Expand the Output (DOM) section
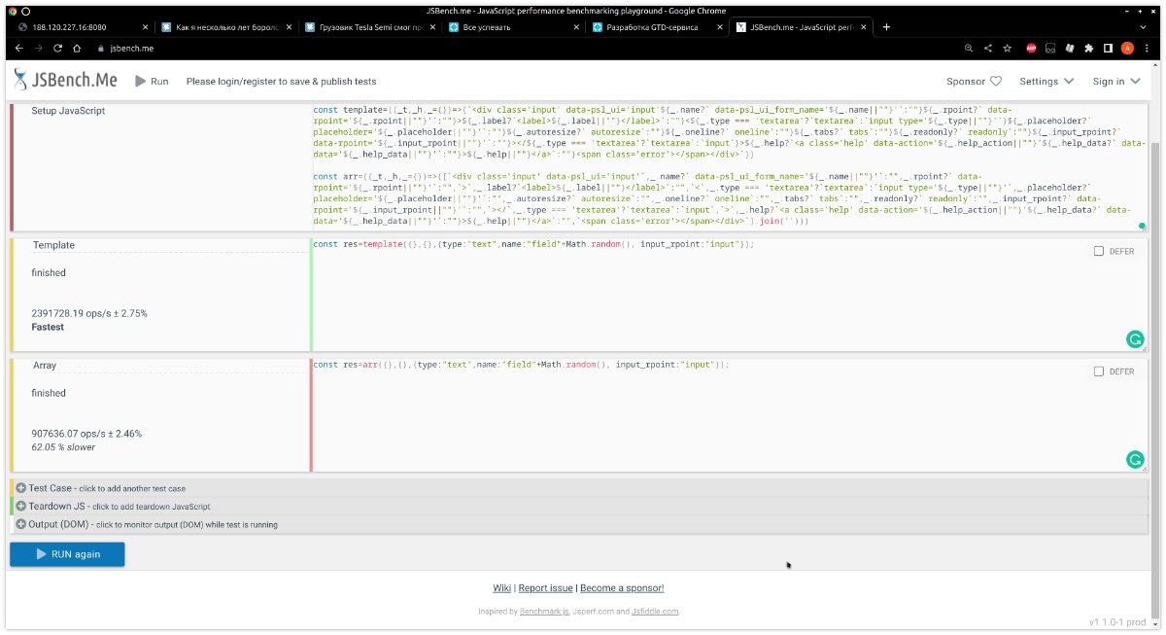1166x635 pixels. tap(21, 524)
